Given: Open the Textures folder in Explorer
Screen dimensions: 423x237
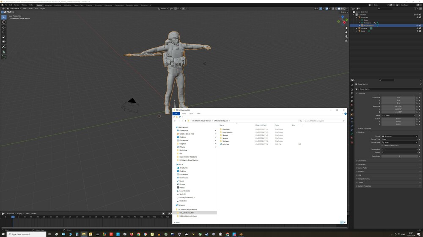Looking at the screenshot, I should pos(225,141).
